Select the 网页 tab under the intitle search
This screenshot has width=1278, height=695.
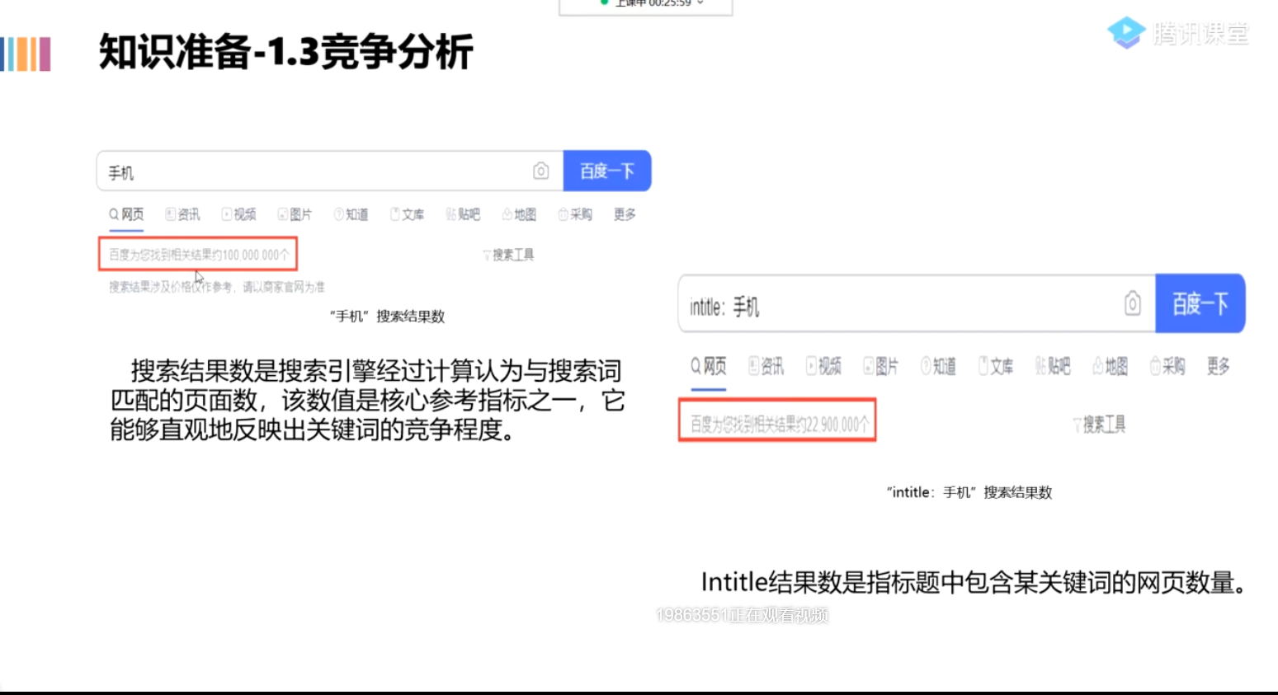click(x=710, y=366)
